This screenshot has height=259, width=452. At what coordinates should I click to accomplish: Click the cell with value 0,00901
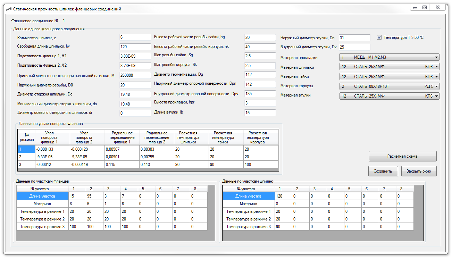pyautogui.click(x=122, y=157)
